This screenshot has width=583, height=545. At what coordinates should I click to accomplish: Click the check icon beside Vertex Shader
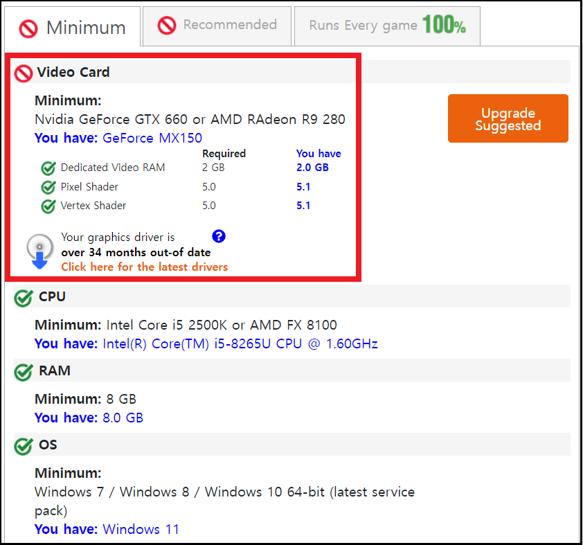[48, 206]
